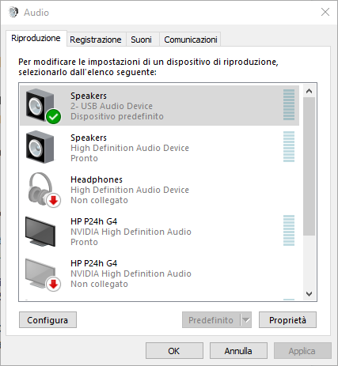Screen dimensions: 338x366
Task: Click the USB speakers volume level meter
Action: click(289, 104)
